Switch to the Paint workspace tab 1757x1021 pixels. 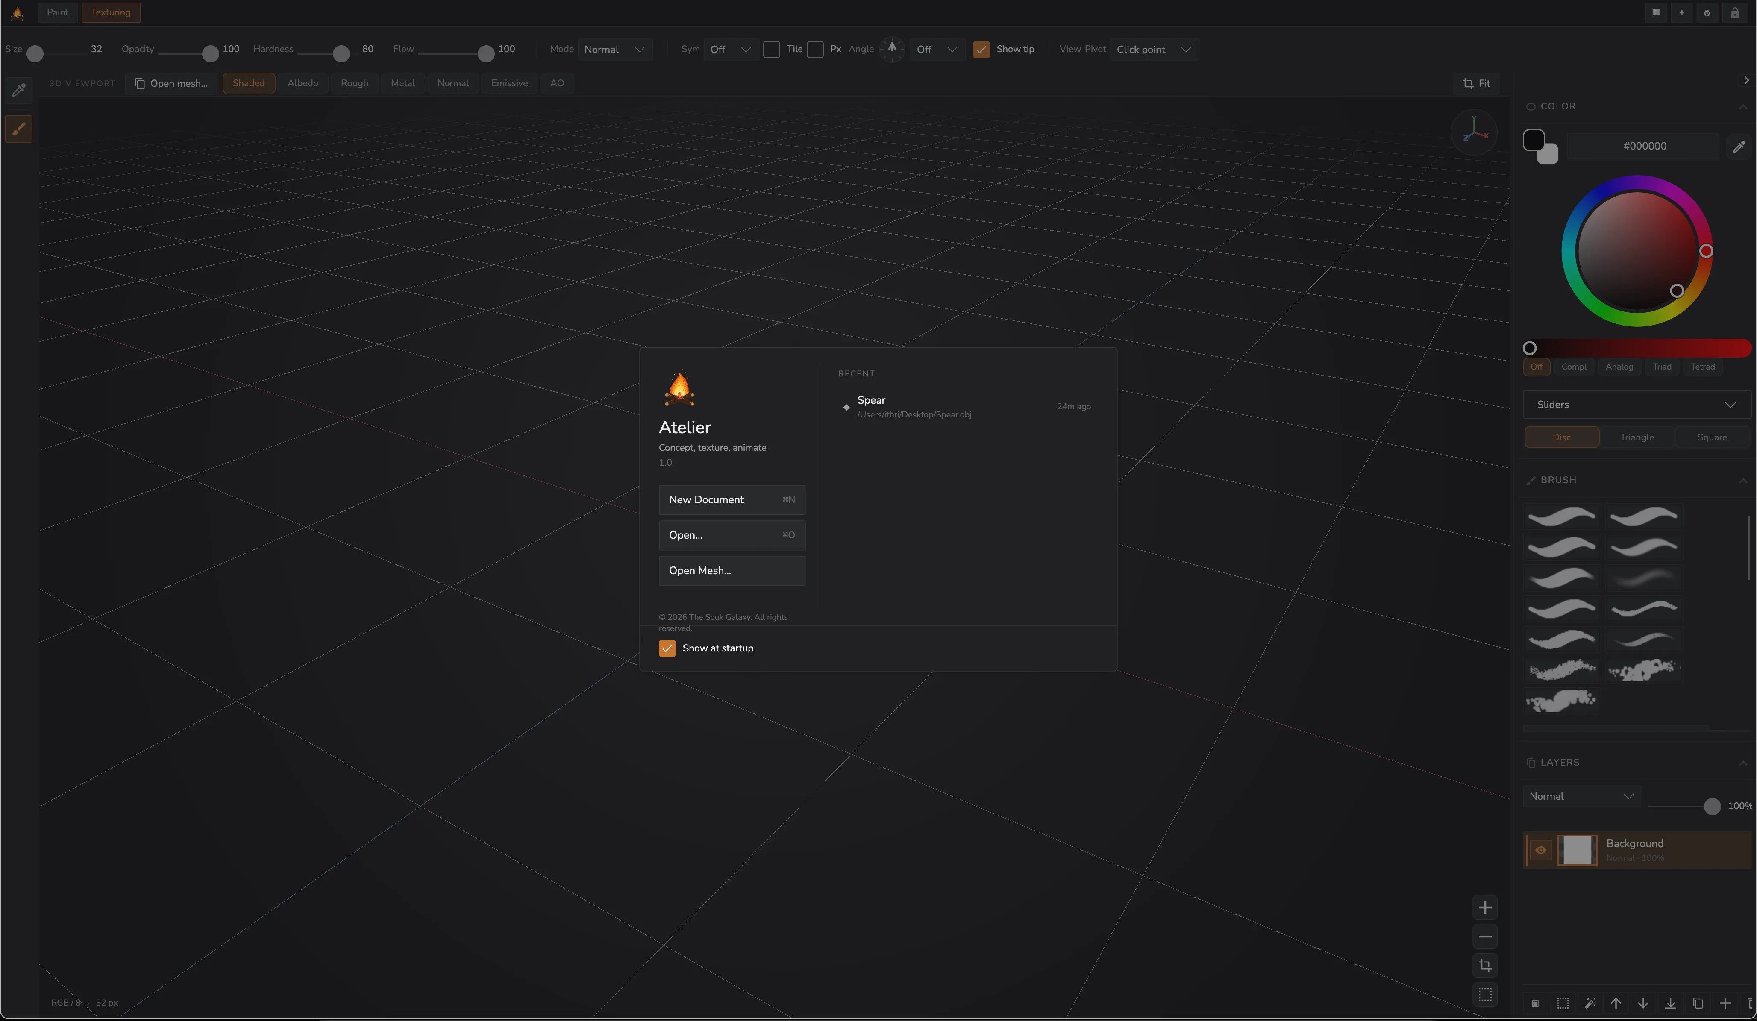[58, 12]
